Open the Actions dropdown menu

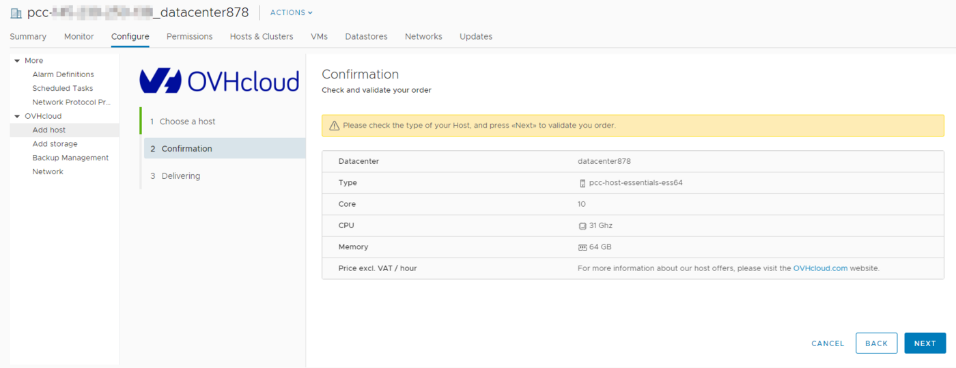point(291,13)
